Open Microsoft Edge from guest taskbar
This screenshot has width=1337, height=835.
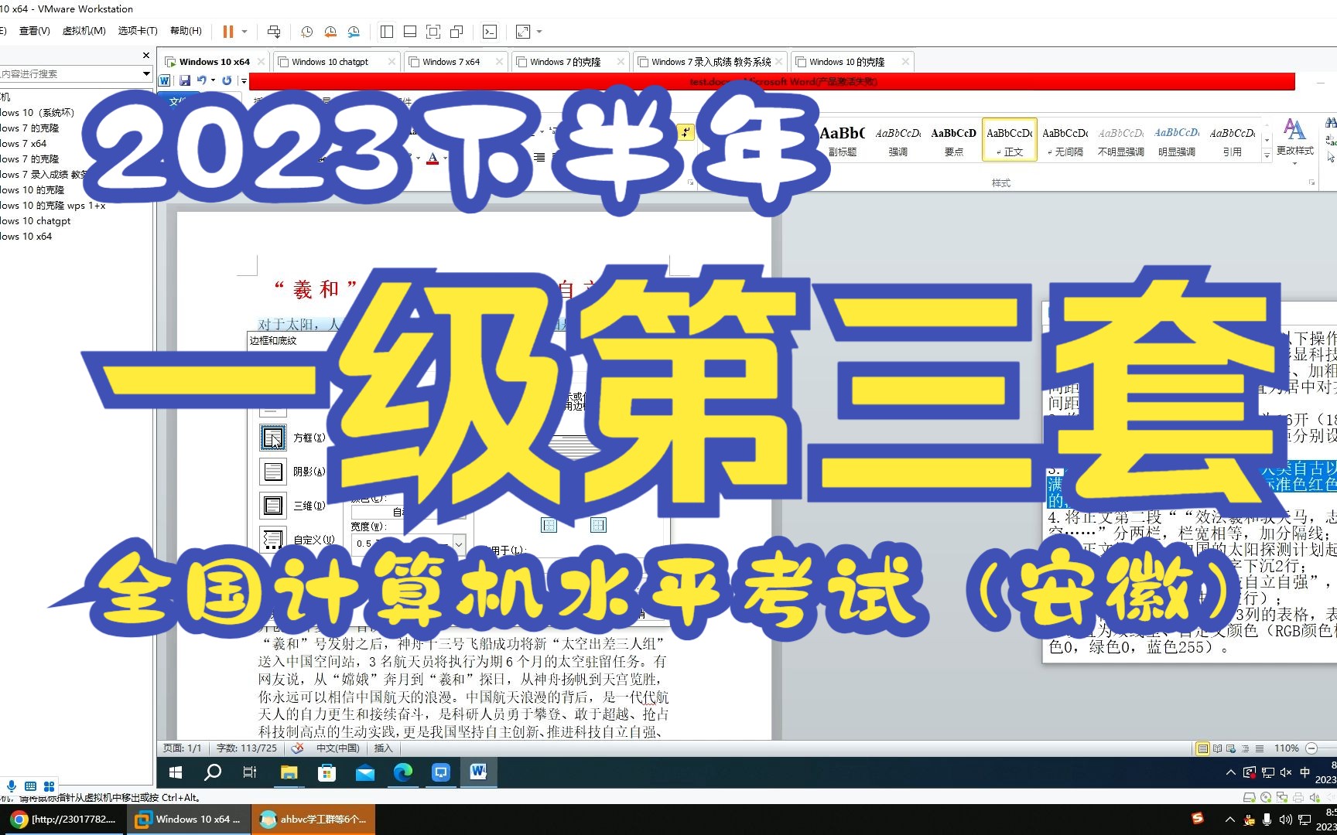[x=403, y=772]
